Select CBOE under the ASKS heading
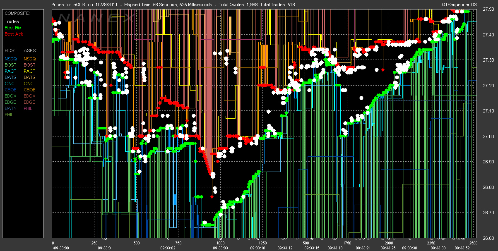The height and width of the screenshot is (251, 498). click(30, 90)
